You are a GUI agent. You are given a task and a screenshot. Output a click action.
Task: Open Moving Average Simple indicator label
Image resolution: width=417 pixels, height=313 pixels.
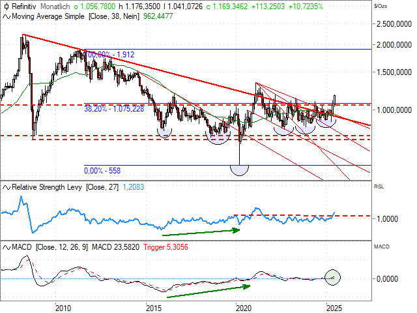click(48, 16)
